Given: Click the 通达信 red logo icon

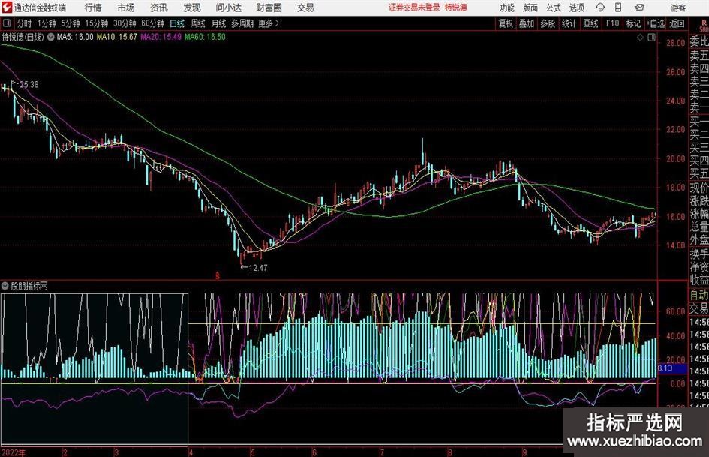Looking at the screenshot, I should pyautogui.click(x=6, y=8).
